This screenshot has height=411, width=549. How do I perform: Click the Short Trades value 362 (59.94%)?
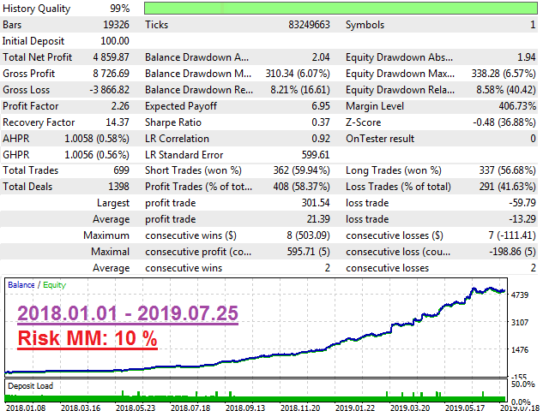(x=301, y=170)
